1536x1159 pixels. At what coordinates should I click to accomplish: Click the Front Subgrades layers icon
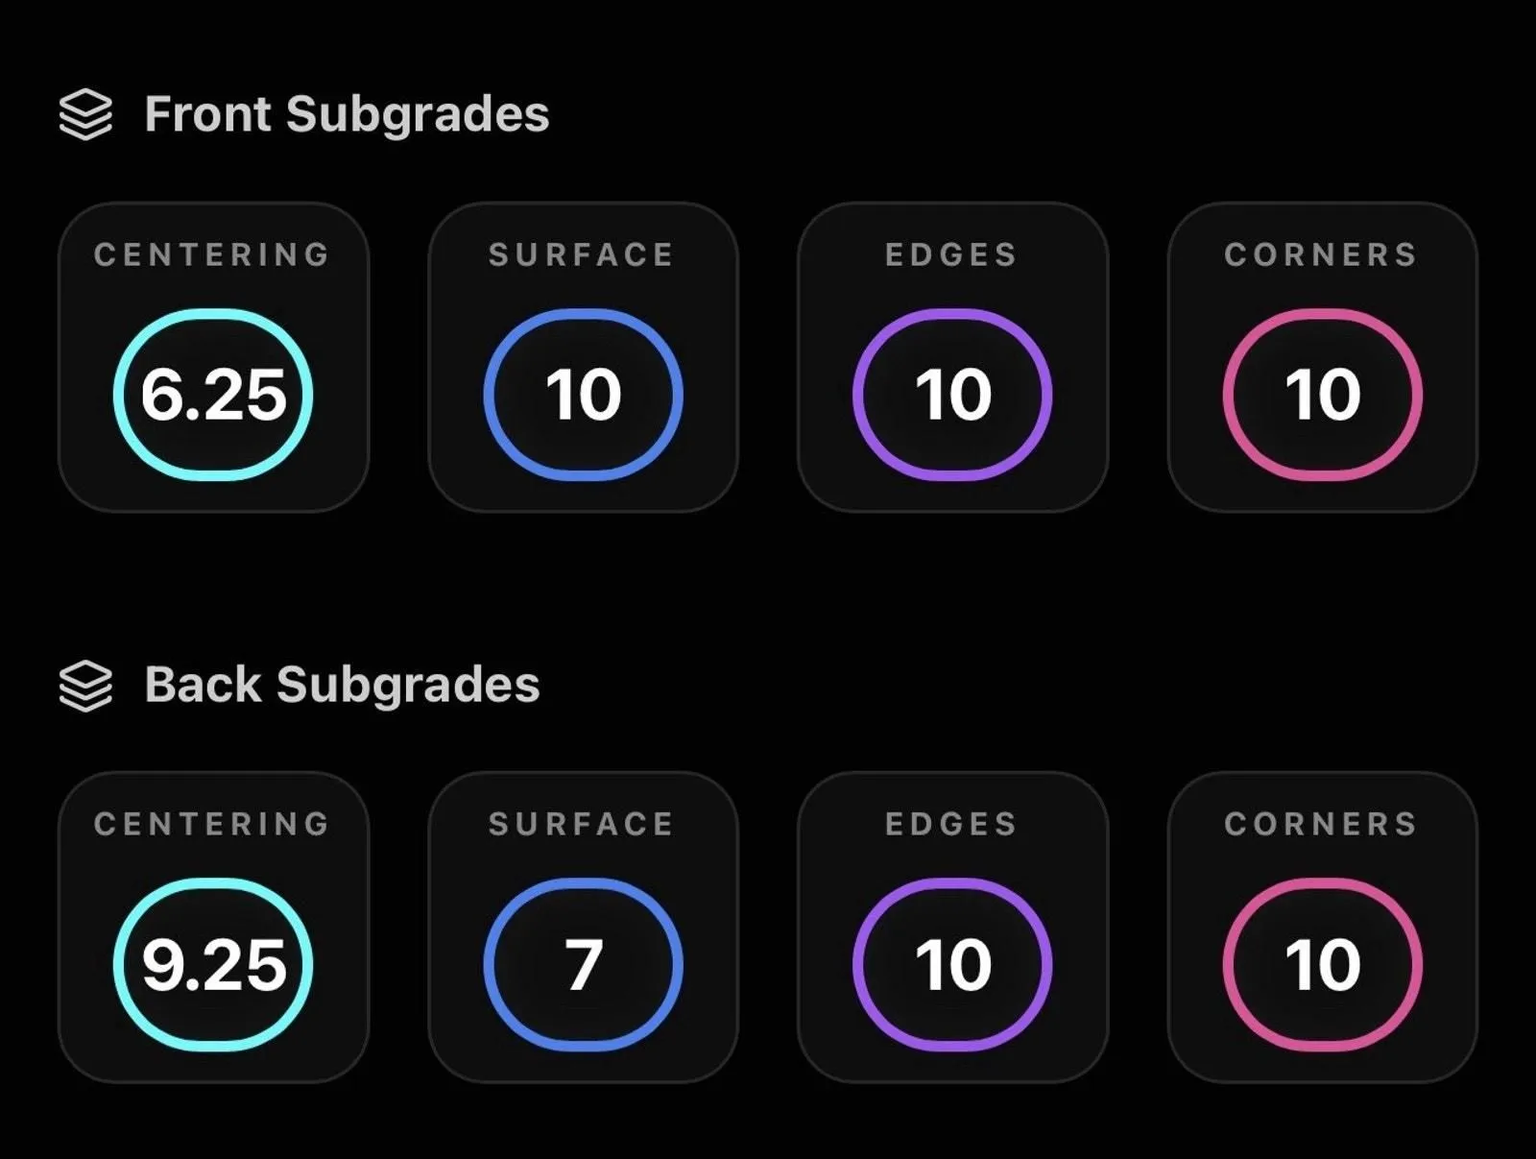click(x=85, y=114)
